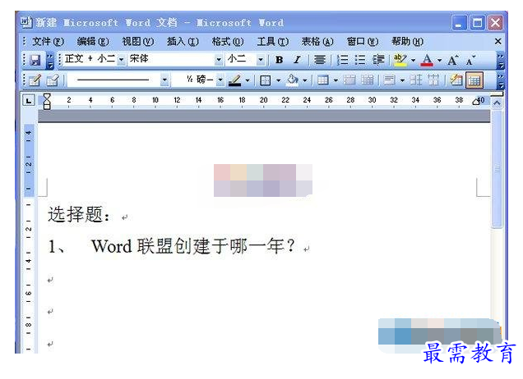
Task: Click the line Word联盟创建于哪一年?
Action: click(193, 247)
